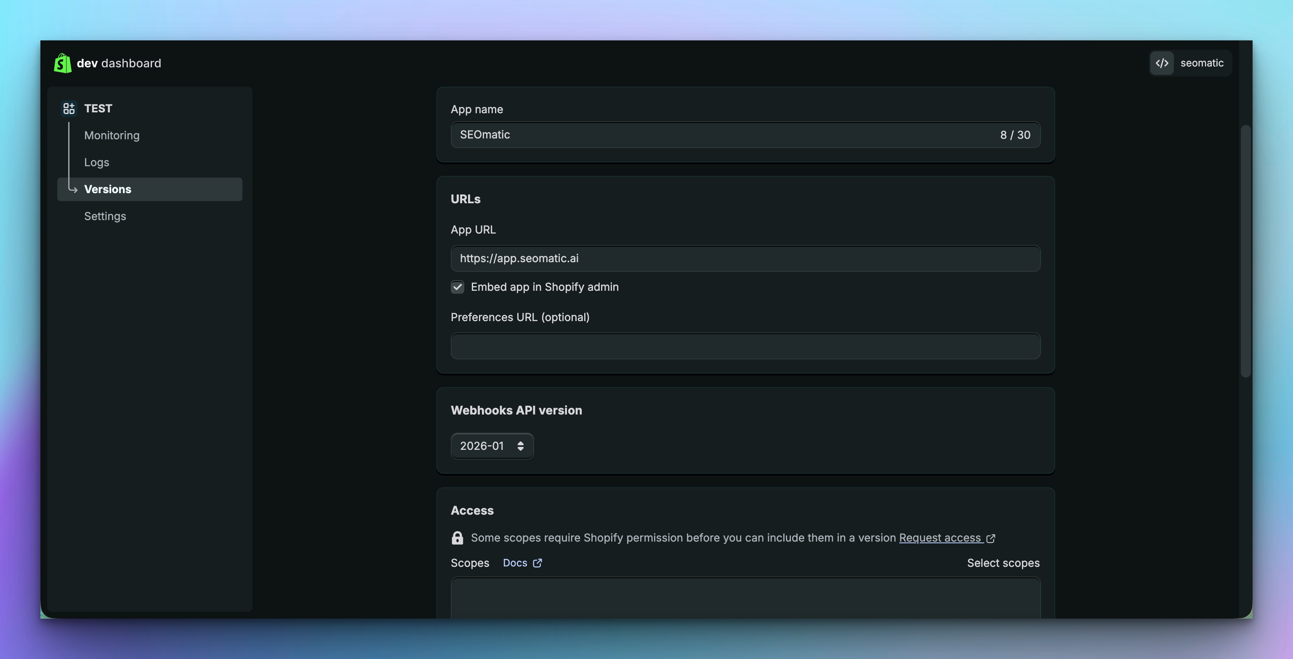The image size is (1293, 659).
Task: Uncheck Embed app in Shopify admin
Action: click(457, 287)
